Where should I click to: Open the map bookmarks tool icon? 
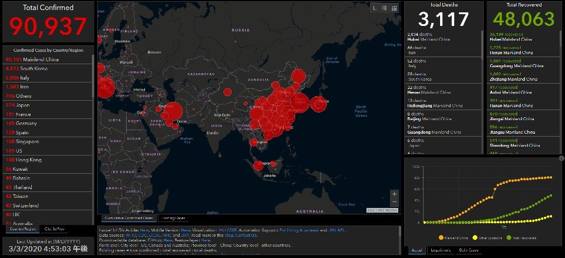coord(375,8)
